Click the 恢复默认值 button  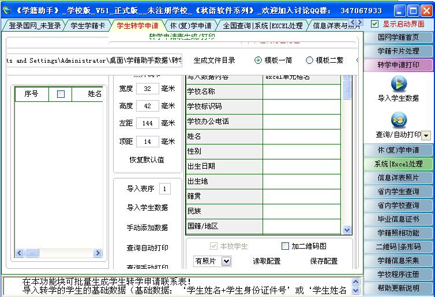tap(147, 159)
